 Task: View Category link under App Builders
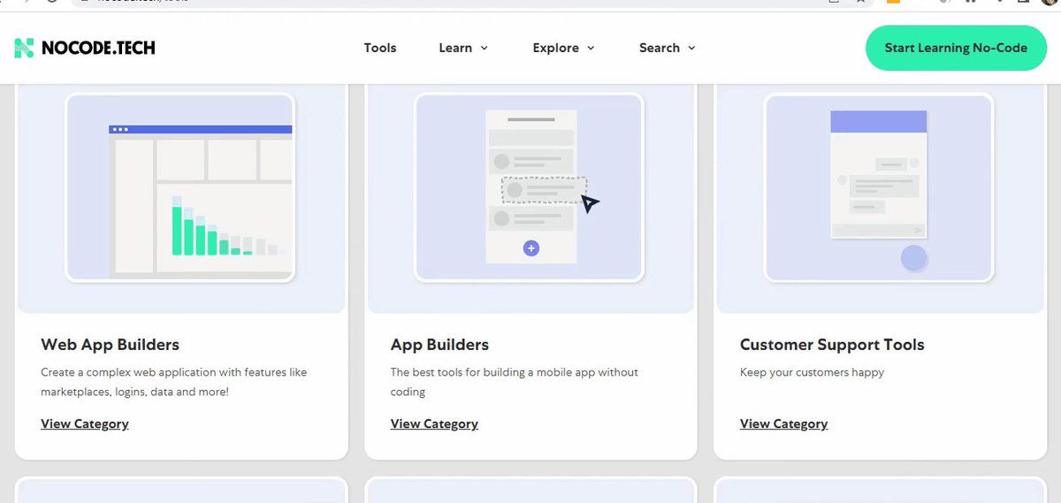point(434,423)
